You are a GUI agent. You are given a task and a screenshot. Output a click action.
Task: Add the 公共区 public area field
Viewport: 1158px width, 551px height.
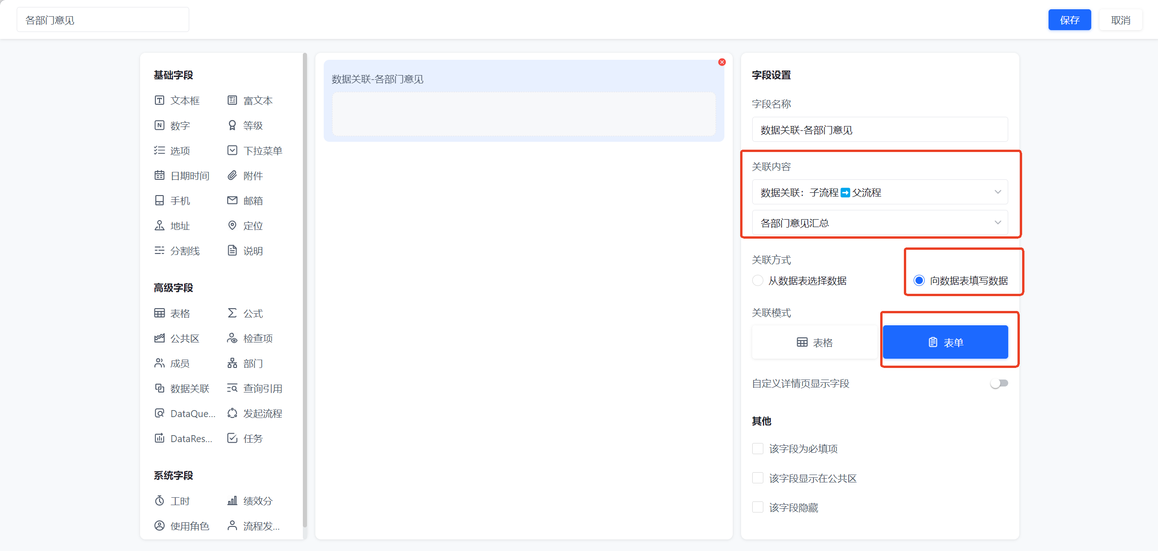[x=177, y=338]
